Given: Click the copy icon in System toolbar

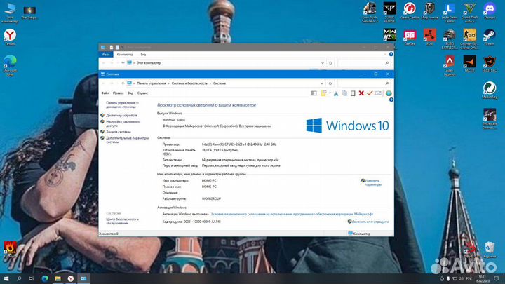Looking at the screenshot, I should [344, 93].
